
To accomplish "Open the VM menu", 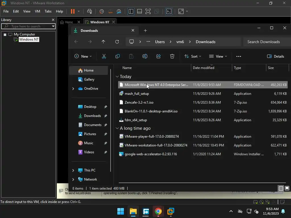I will pos(38,11).
